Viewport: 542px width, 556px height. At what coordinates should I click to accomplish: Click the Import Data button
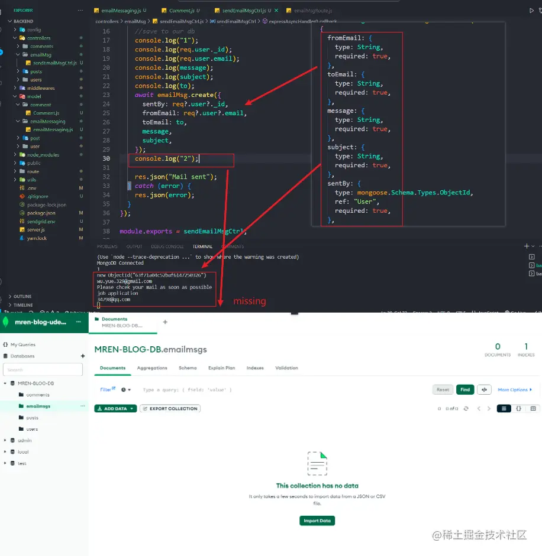click(317, 521)
